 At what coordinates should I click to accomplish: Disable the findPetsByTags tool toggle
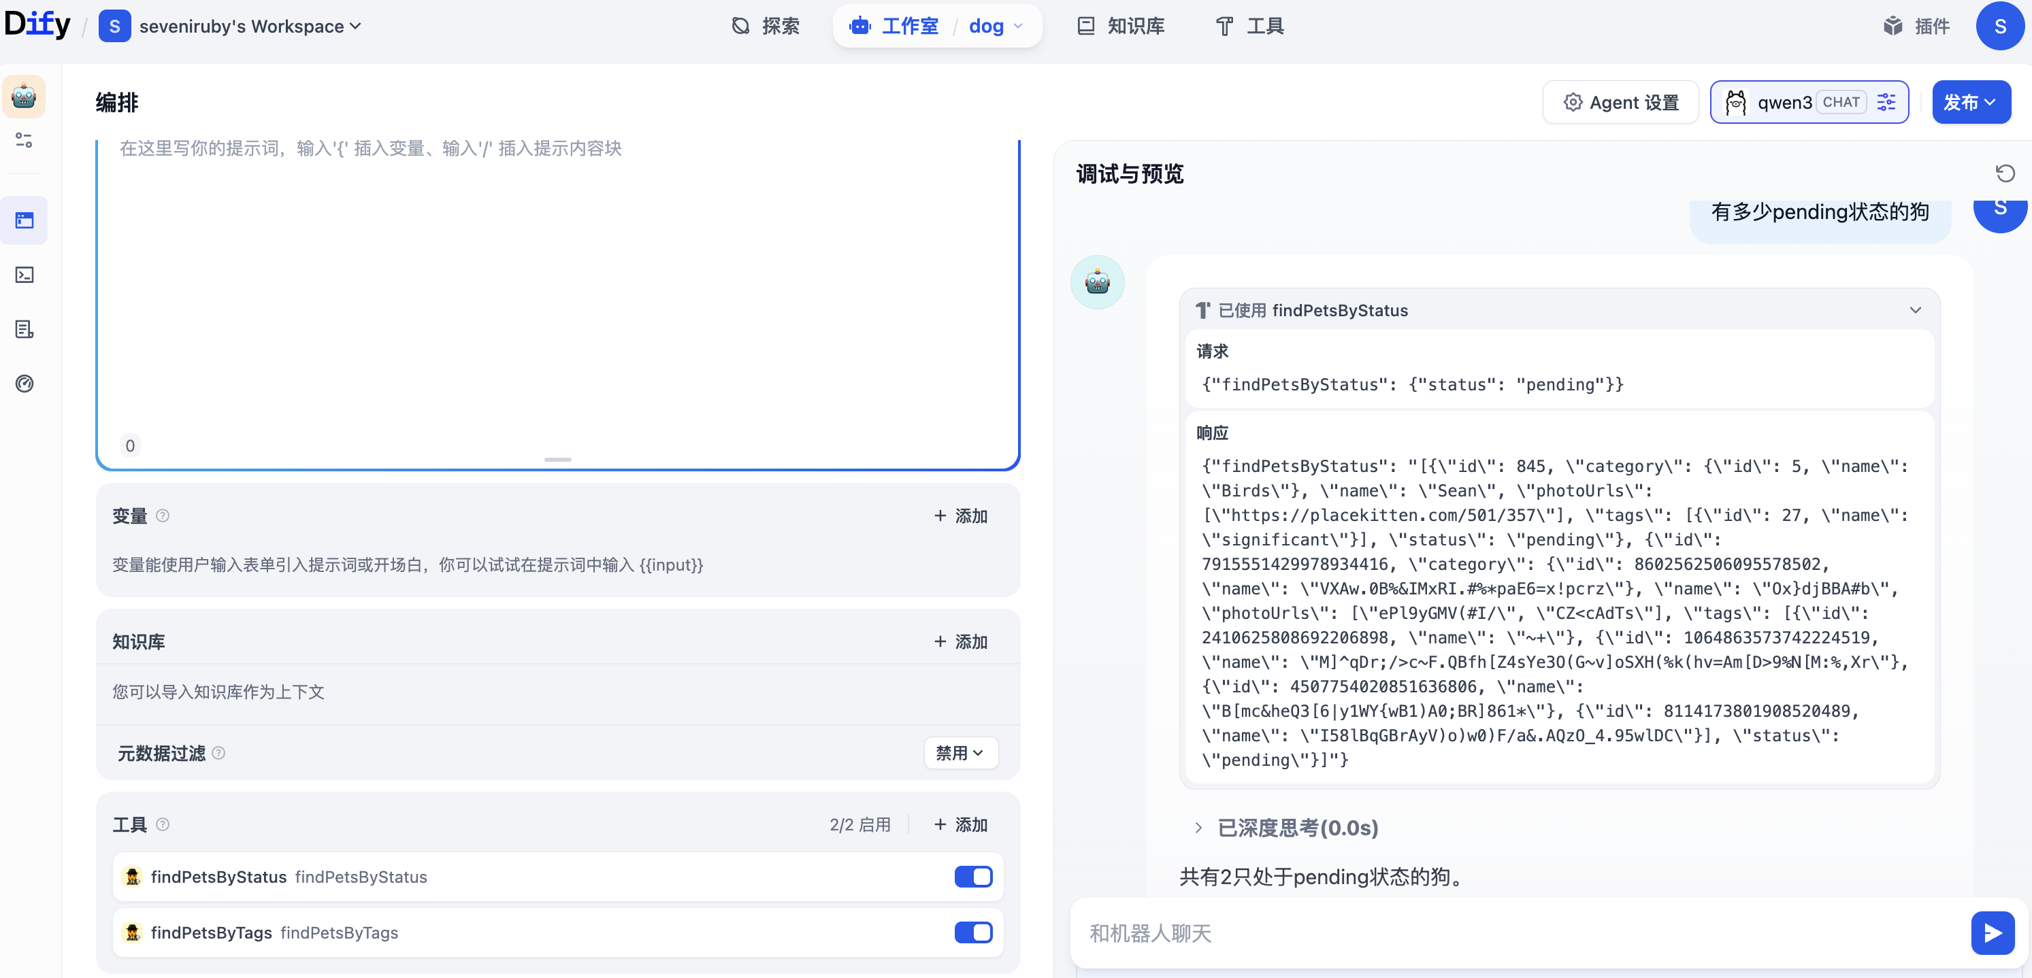point(972,932)
